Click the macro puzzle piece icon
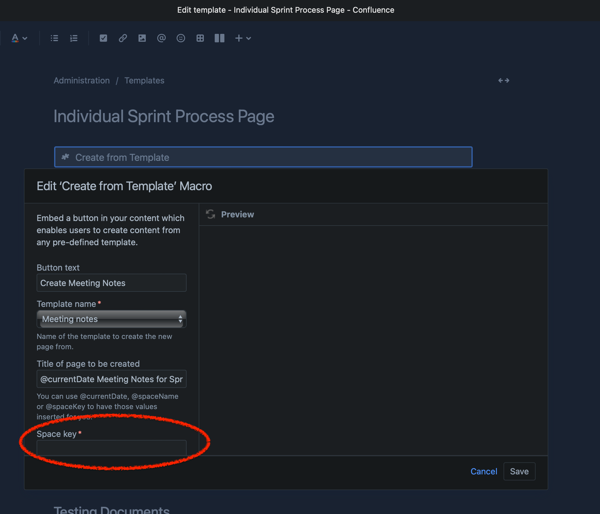Image resolution: width=600 pixels, height=514 pixels. (x=65, y=157)
